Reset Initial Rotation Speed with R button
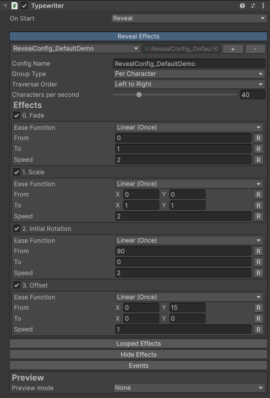The image size is (270, 398). [258, 273]
